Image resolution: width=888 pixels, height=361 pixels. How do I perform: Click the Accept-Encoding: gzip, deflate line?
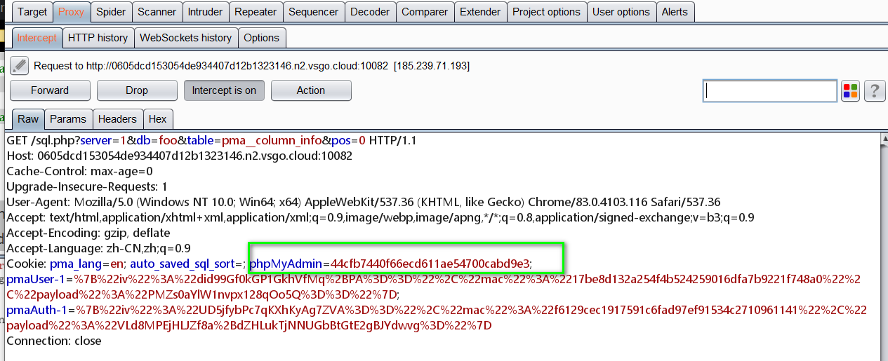pos(88,233)
